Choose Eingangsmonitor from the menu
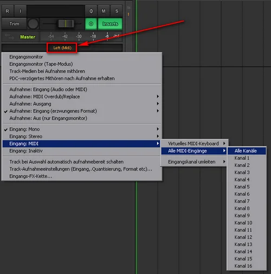This screenshot has width=271, height=274. (x=82, y=57)
